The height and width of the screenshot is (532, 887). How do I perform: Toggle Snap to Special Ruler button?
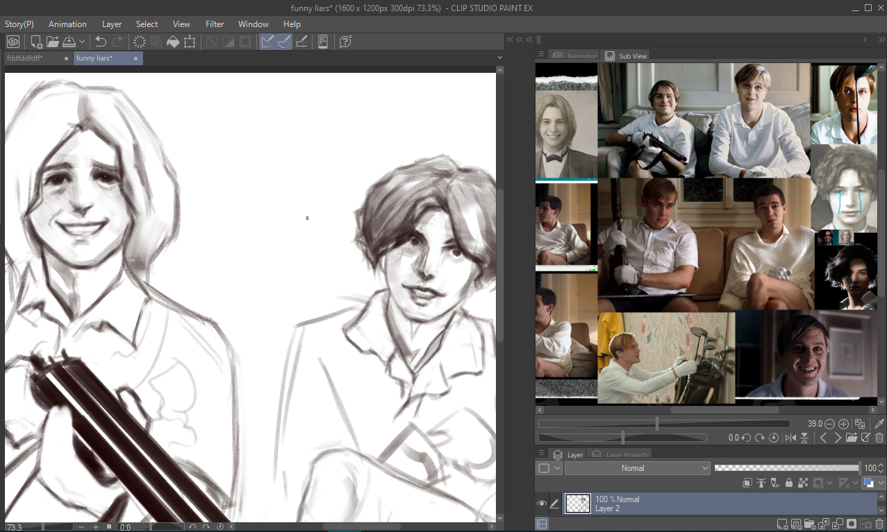pyautogui.click(x=284, y=42)
